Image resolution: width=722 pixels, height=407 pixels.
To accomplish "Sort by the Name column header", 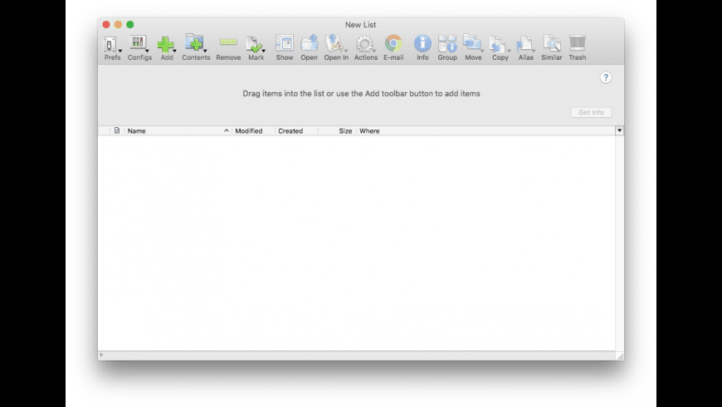I will [x=178, y=131].
